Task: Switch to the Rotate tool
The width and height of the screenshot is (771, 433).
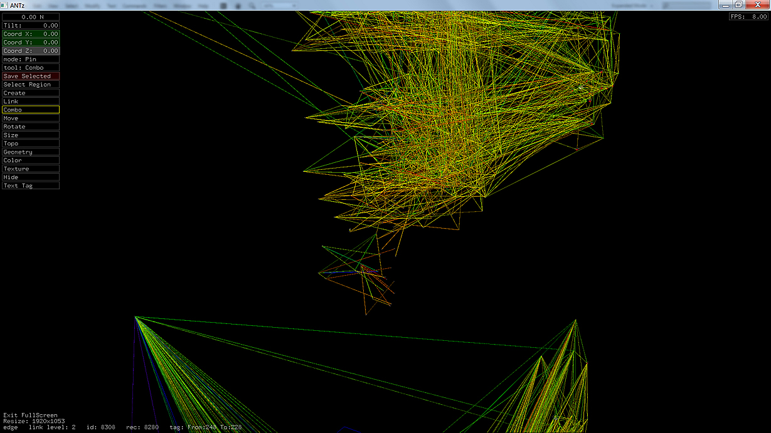Action: click(x=31, y=127)
